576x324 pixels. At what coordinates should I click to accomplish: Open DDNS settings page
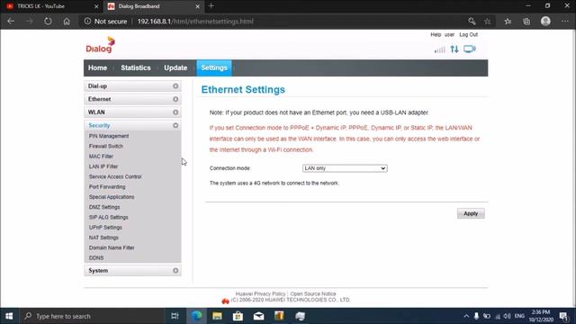96,258
